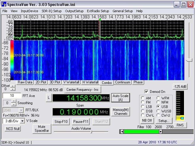195x146 pixels.
Task: Click the Offset spinner up arrow
Action: coord(12,85)
